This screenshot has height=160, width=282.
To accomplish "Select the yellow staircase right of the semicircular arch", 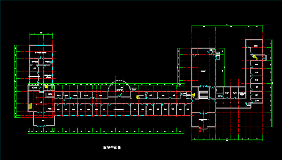I will (x=138, y=97).
